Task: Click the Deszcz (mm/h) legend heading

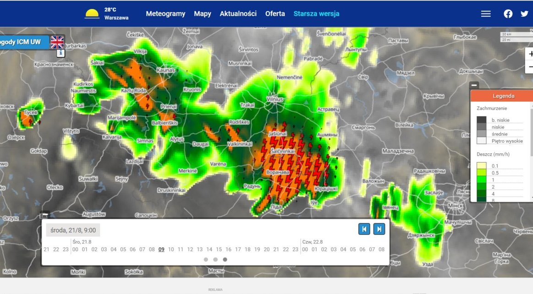Action: click(x=493, y=154)
